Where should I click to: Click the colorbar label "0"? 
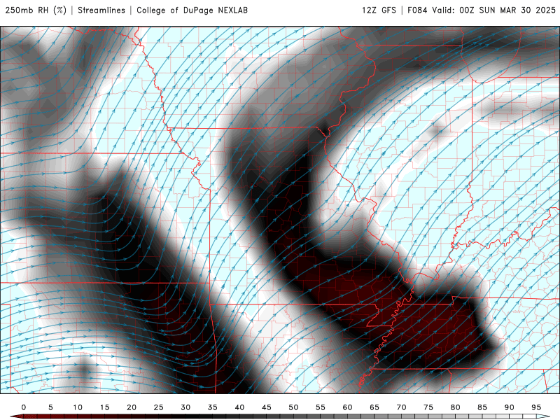[x=24, y=407]
